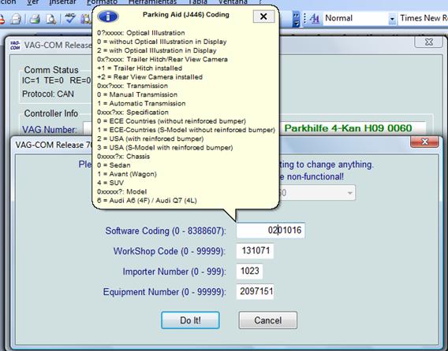Close the Parking Aid coding balloon

[x=263, y=17]
